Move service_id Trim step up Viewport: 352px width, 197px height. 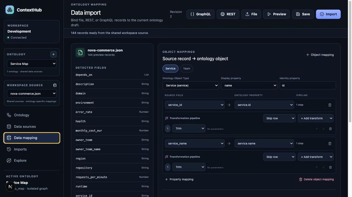[317, 129]
